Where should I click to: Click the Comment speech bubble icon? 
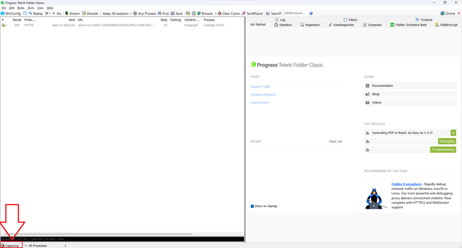(25, 13)
